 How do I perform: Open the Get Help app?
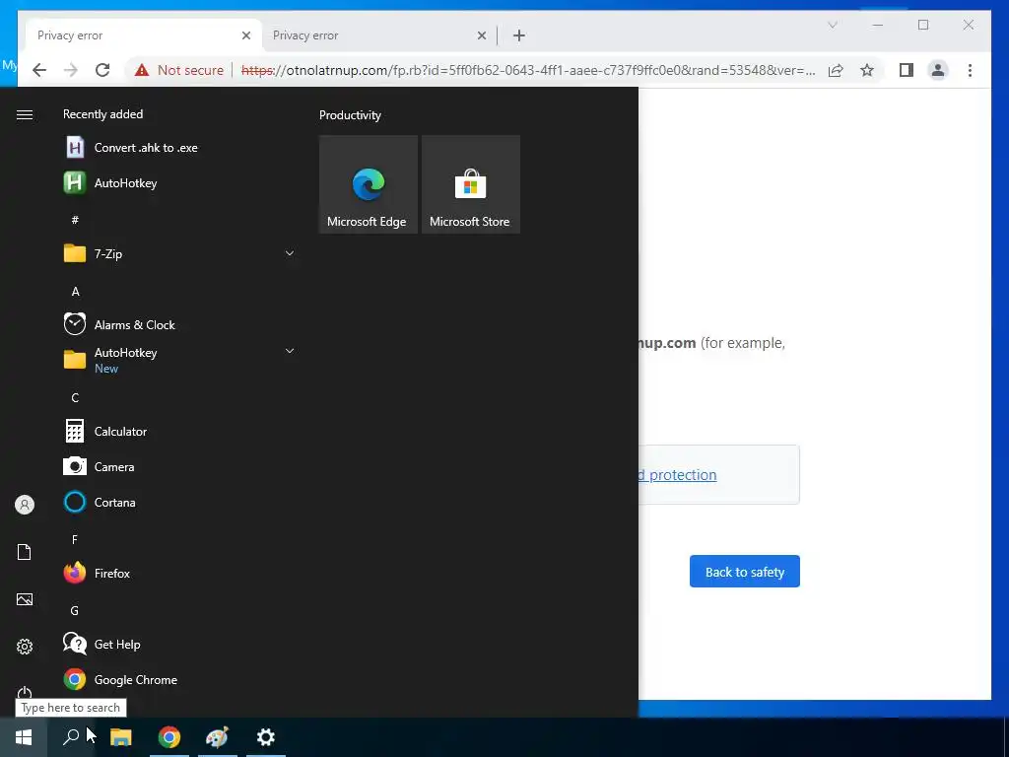[179, 644]
